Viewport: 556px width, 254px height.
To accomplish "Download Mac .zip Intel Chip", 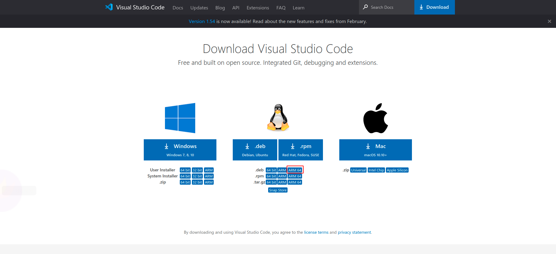I will 376,170.
